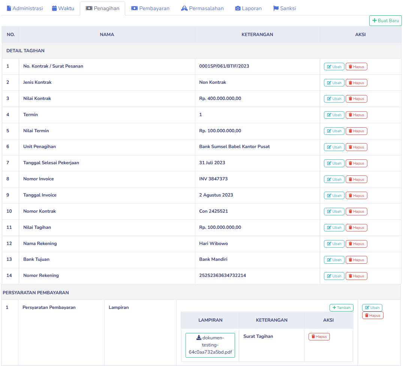This screenshot has height=366, width=403.
Task: Open the Laporan tab
Action: (248, 8)
